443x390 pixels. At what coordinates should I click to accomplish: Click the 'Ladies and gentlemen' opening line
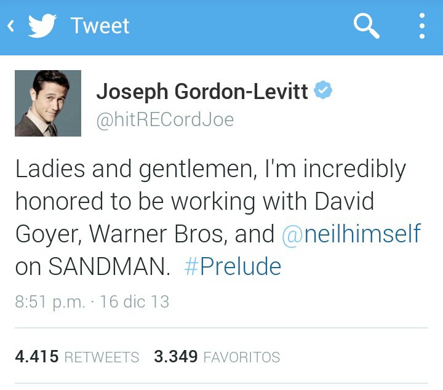coord(137,169)
